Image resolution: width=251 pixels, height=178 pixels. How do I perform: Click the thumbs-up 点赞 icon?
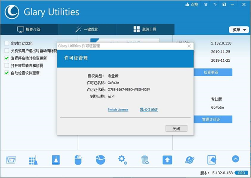(192, 5)
